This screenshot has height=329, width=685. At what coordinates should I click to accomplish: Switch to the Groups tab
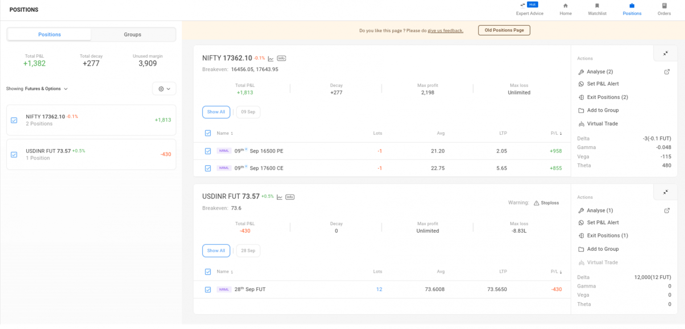133,34
